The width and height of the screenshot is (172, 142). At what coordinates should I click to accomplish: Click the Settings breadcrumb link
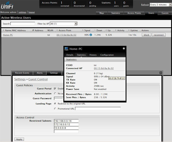tap(20, 79)
